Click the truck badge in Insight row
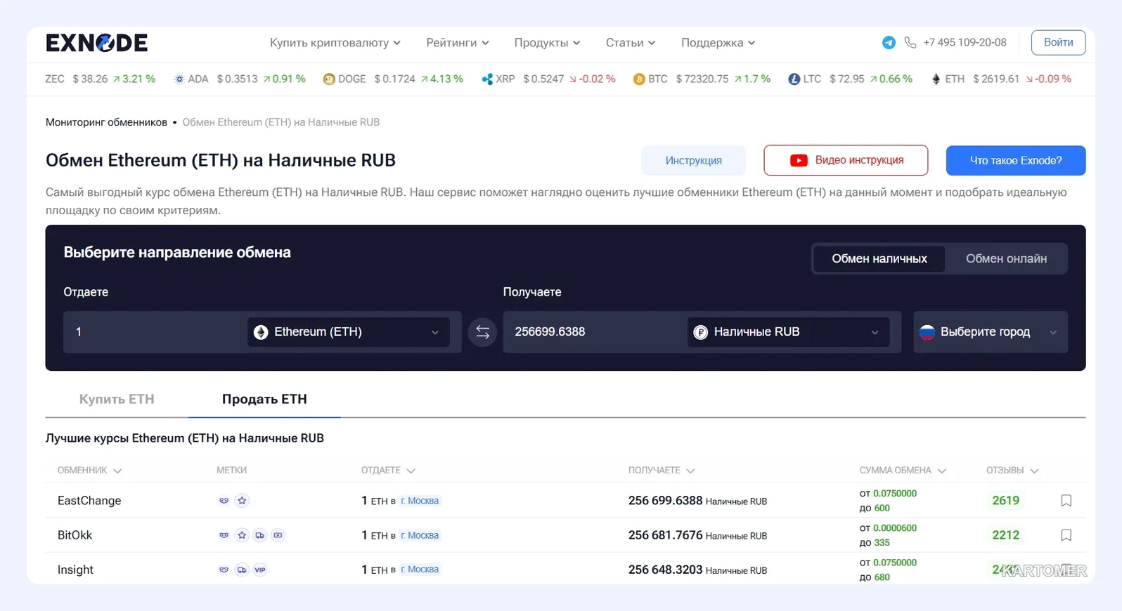This screenshot has height=611, width=1122. [x=242, y=570]
